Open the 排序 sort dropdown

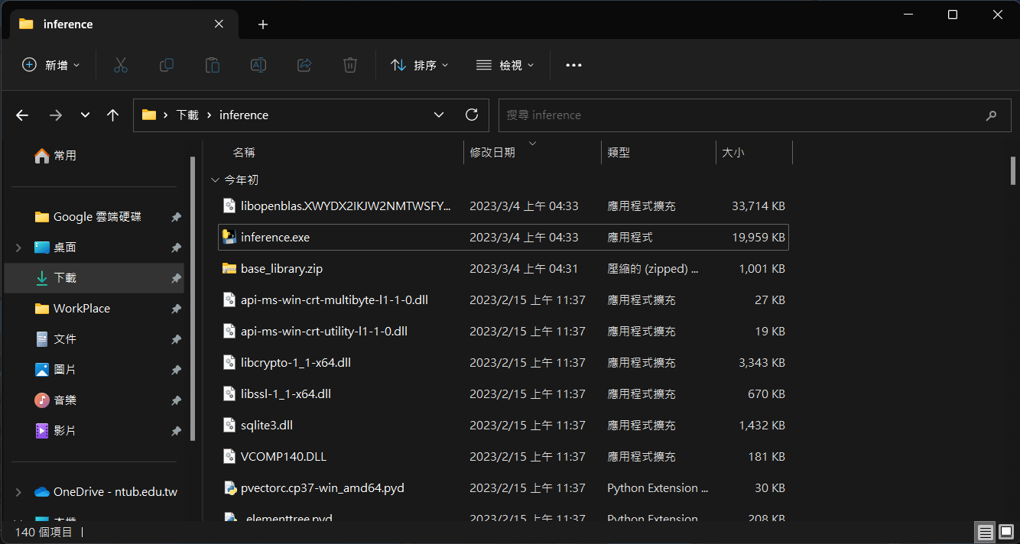(x=420, y=65)
